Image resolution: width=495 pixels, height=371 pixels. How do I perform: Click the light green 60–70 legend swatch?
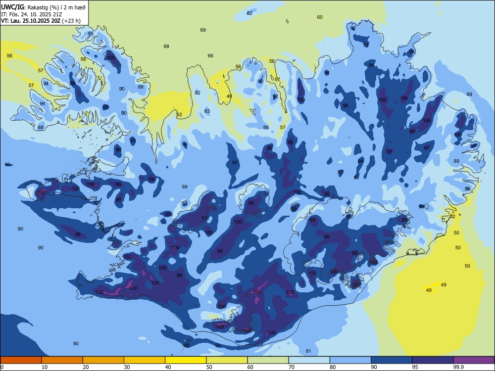(x=268, y=360)
